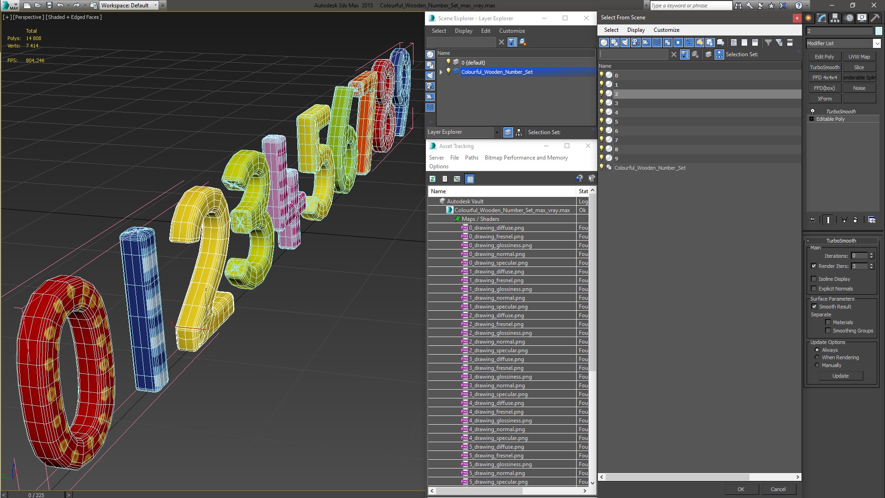Expand the Editable Poly modifier entry
Viewport: 885px width, 498px height.
coord(812,119)
